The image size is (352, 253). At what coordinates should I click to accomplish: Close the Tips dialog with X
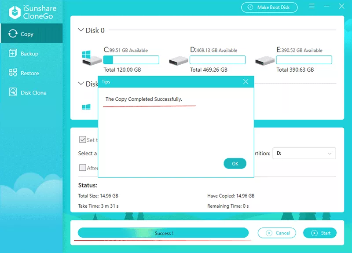tap(246, 82)
